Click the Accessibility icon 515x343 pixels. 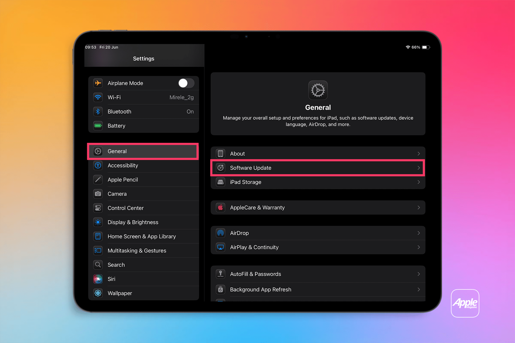98,165
